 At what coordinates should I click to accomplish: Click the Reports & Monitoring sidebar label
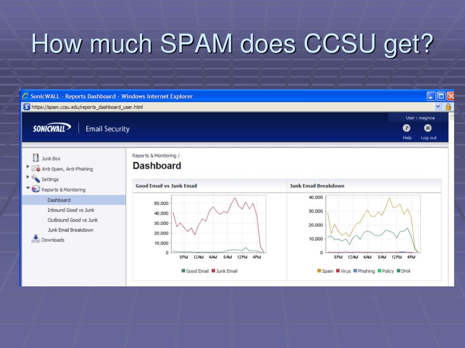(x=64, y=190)
